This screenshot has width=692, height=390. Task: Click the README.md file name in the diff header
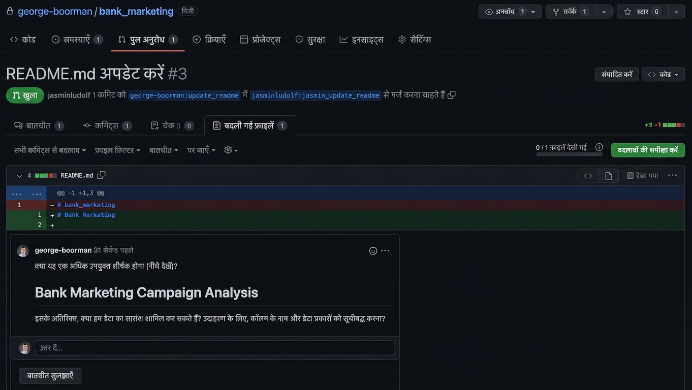[x=77, y=176]
